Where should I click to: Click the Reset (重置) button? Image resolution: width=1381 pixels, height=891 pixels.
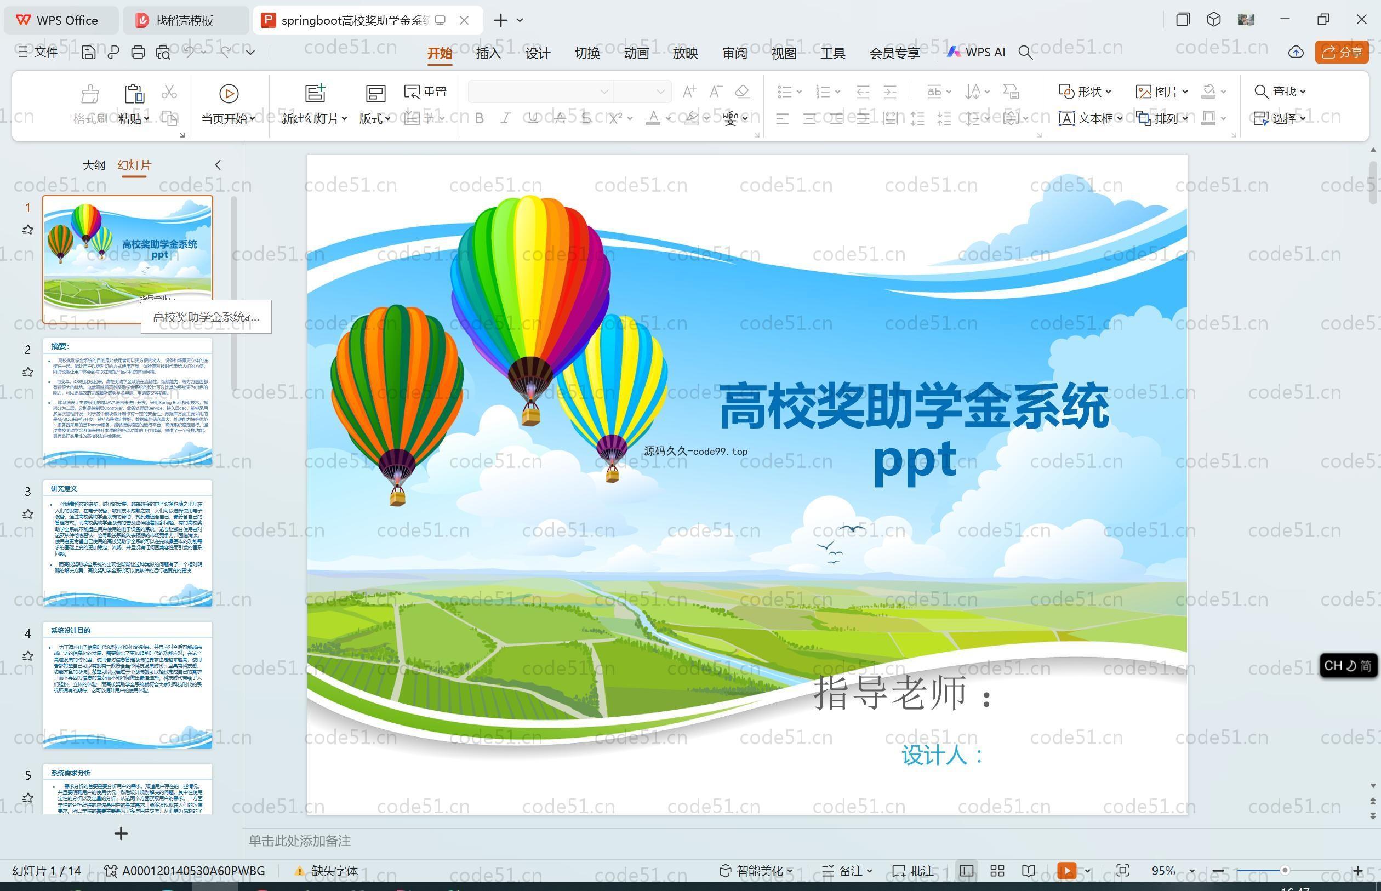[x=426, y=92]
